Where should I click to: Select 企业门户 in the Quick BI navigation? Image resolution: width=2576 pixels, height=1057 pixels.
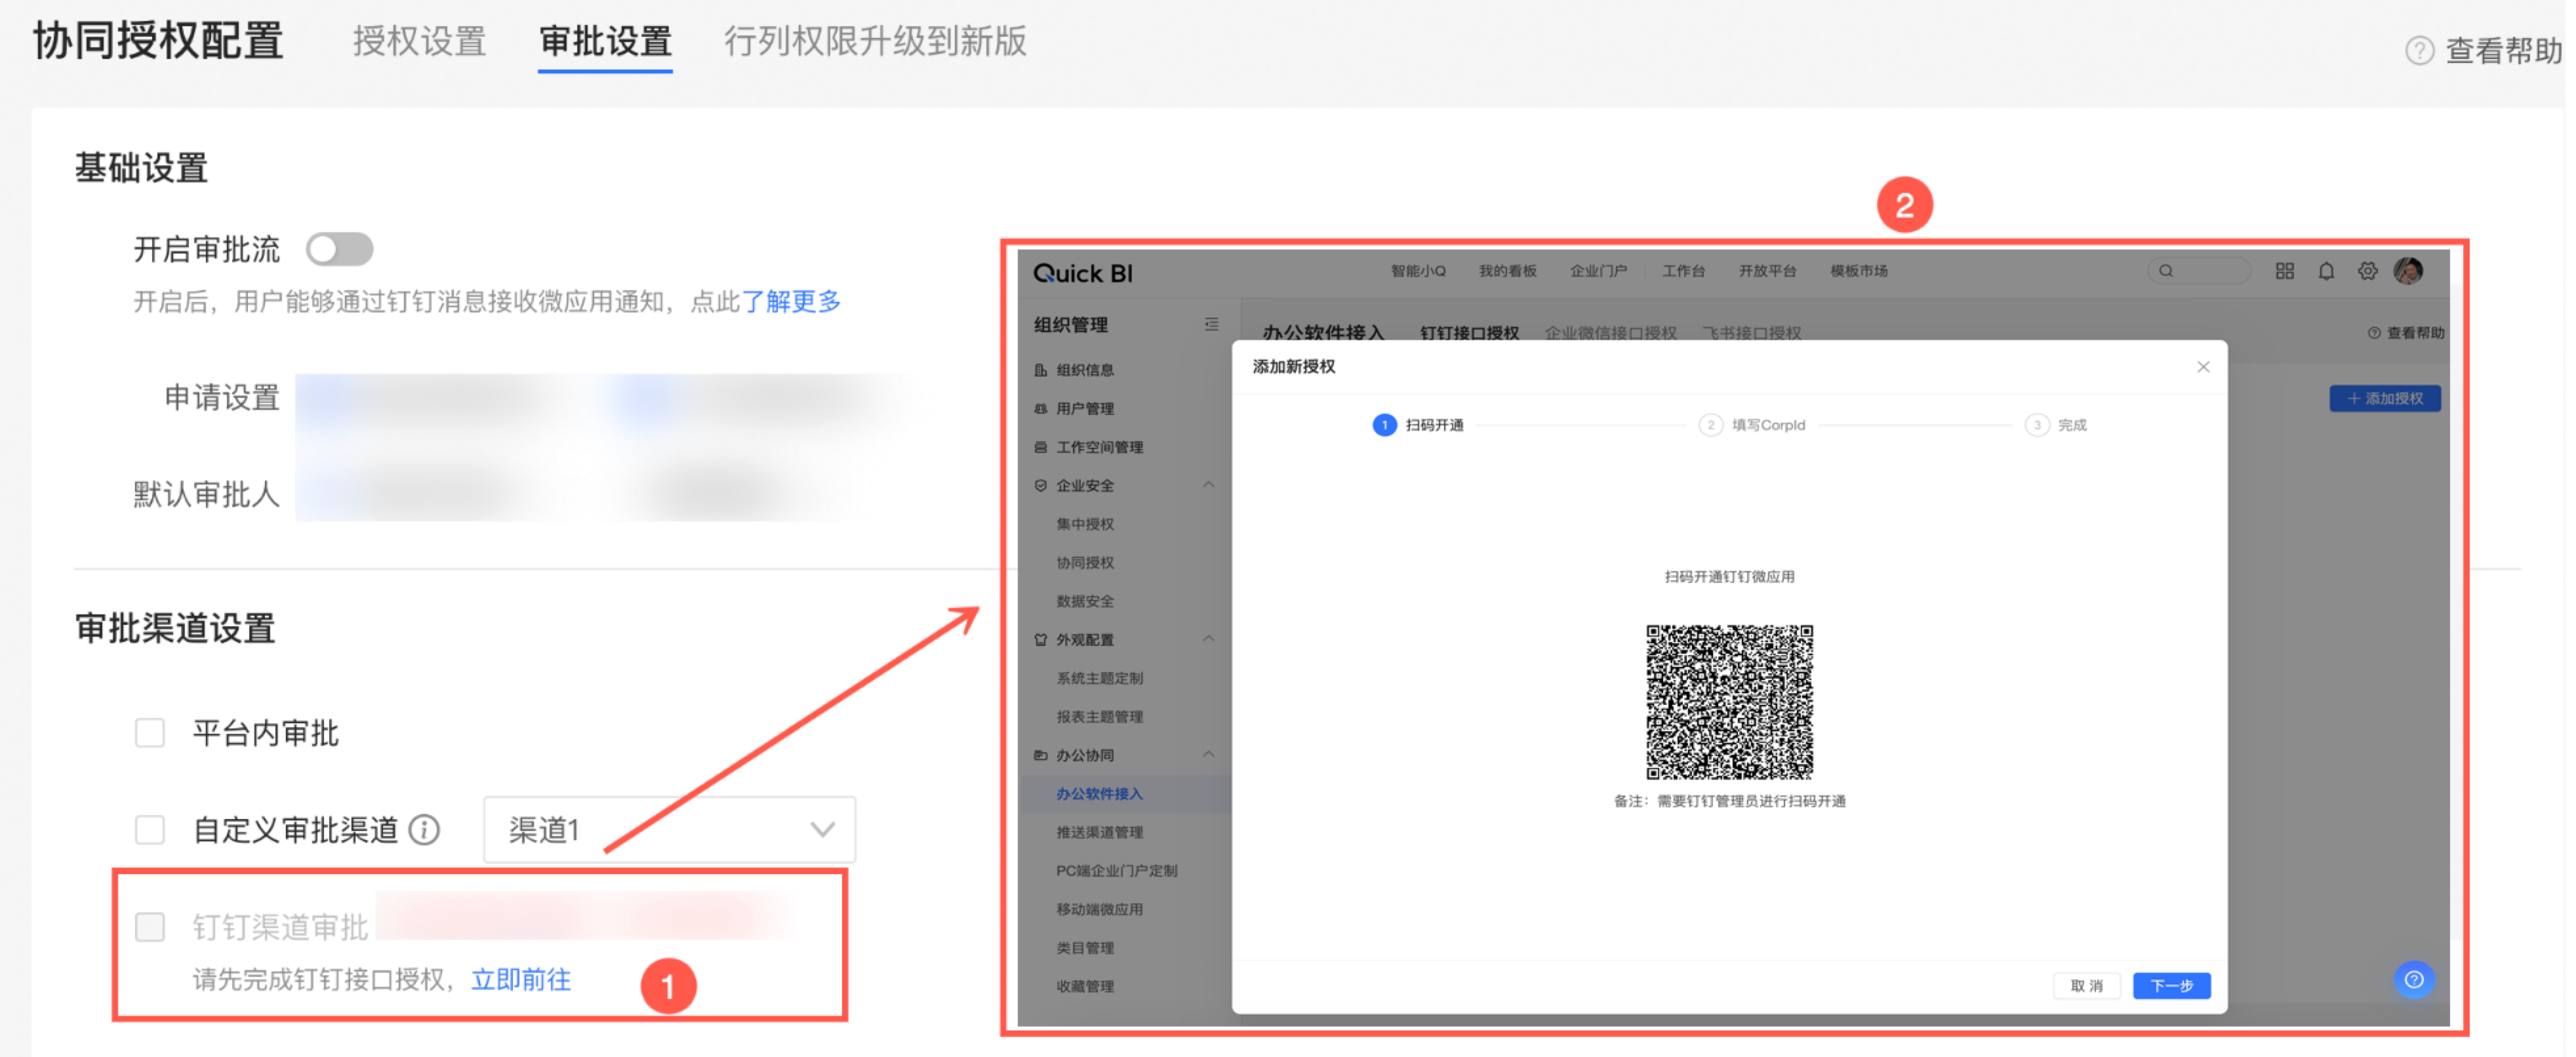click(x=1598, y=271)
